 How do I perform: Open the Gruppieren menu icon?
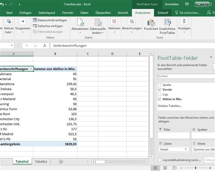tap(23, 21)
